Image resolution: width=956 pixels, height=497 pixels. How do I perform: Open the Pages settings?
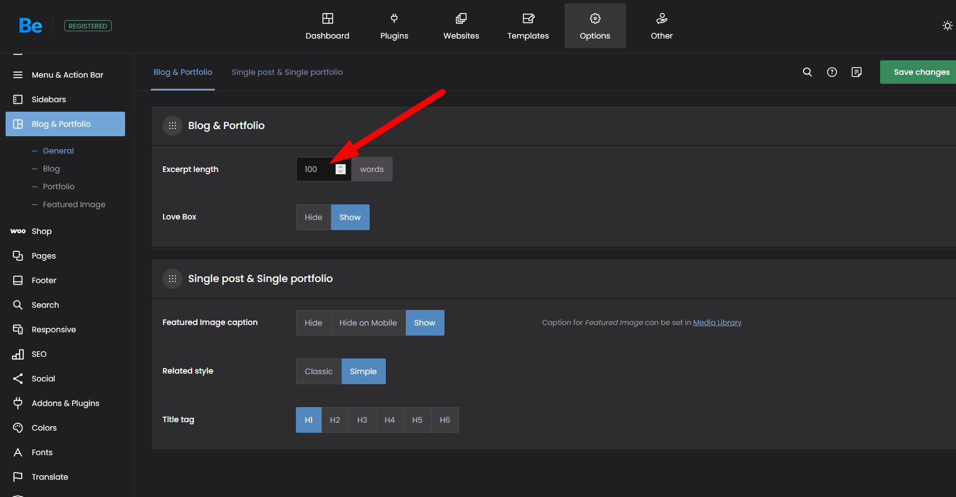(65, 256)
